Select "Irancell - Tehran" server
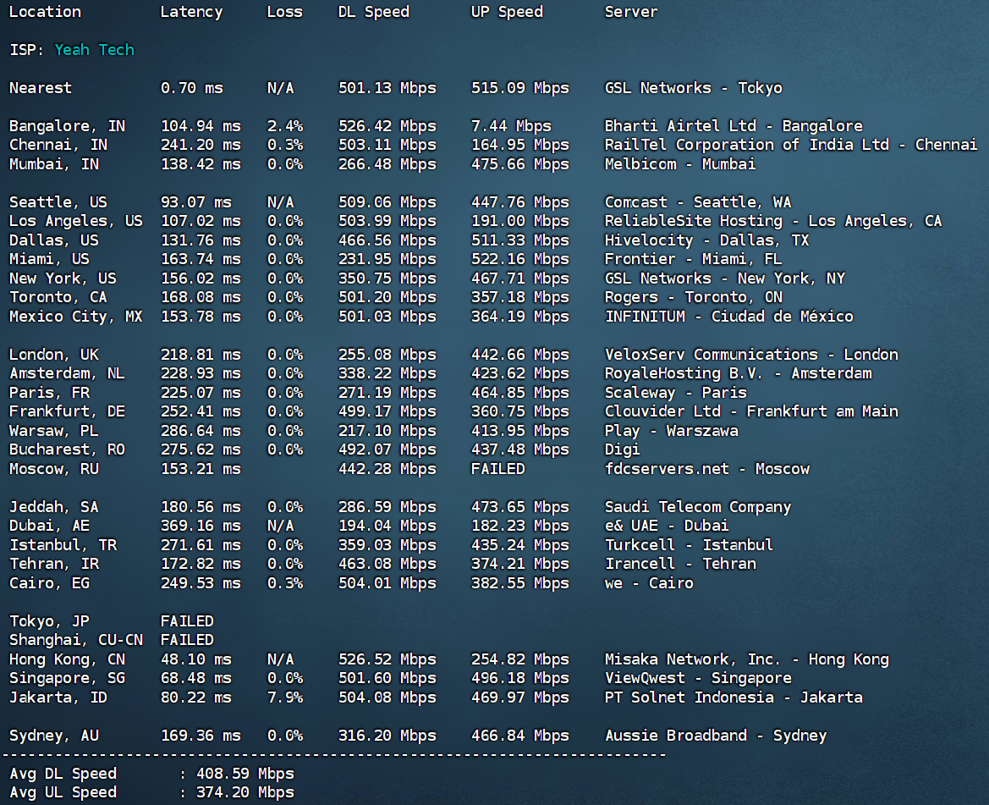989x805 pixels. tap(680, 564)
